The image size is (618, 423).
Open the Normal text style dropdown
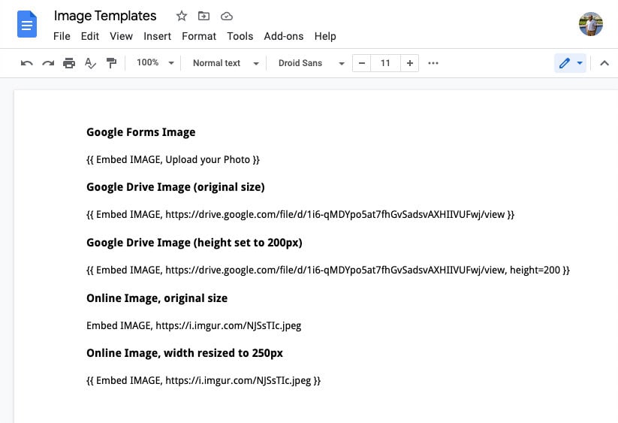coord(226,63)
